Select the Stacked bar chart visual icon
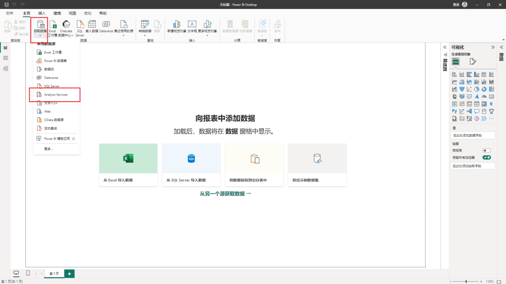506x284 pixels. [x=454, y=74]
